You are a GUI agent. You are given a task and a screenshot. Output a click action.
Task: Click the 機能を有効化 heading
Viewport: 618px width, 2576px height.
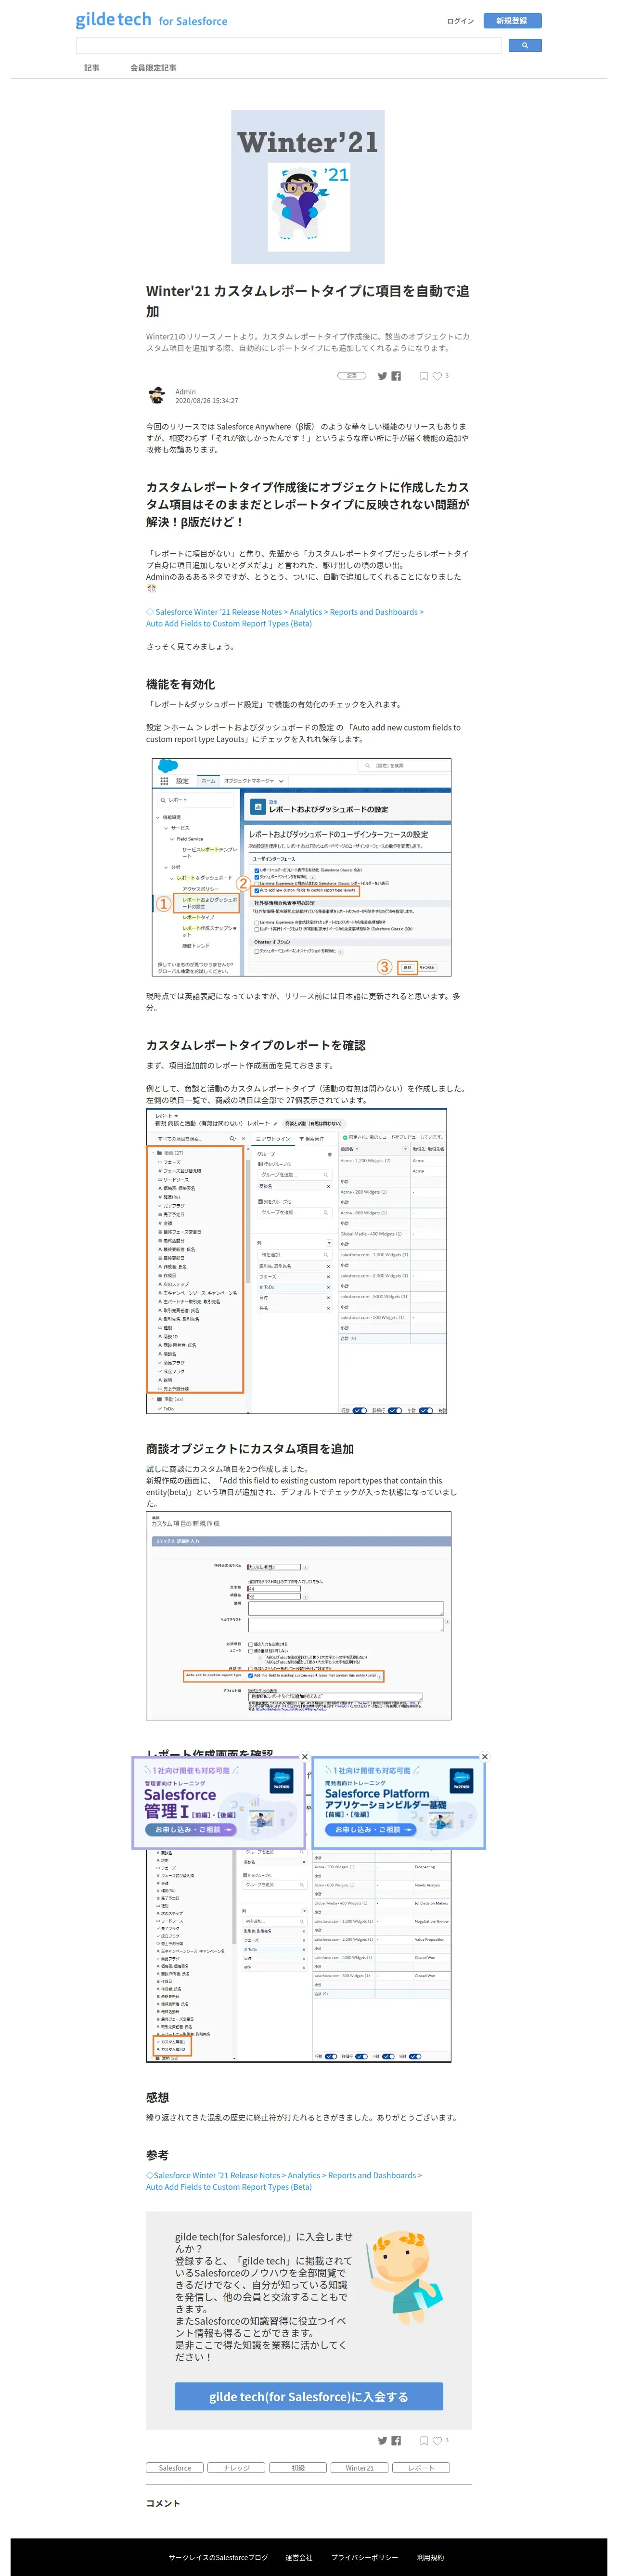pyautogui.click(x=180, y=684)
